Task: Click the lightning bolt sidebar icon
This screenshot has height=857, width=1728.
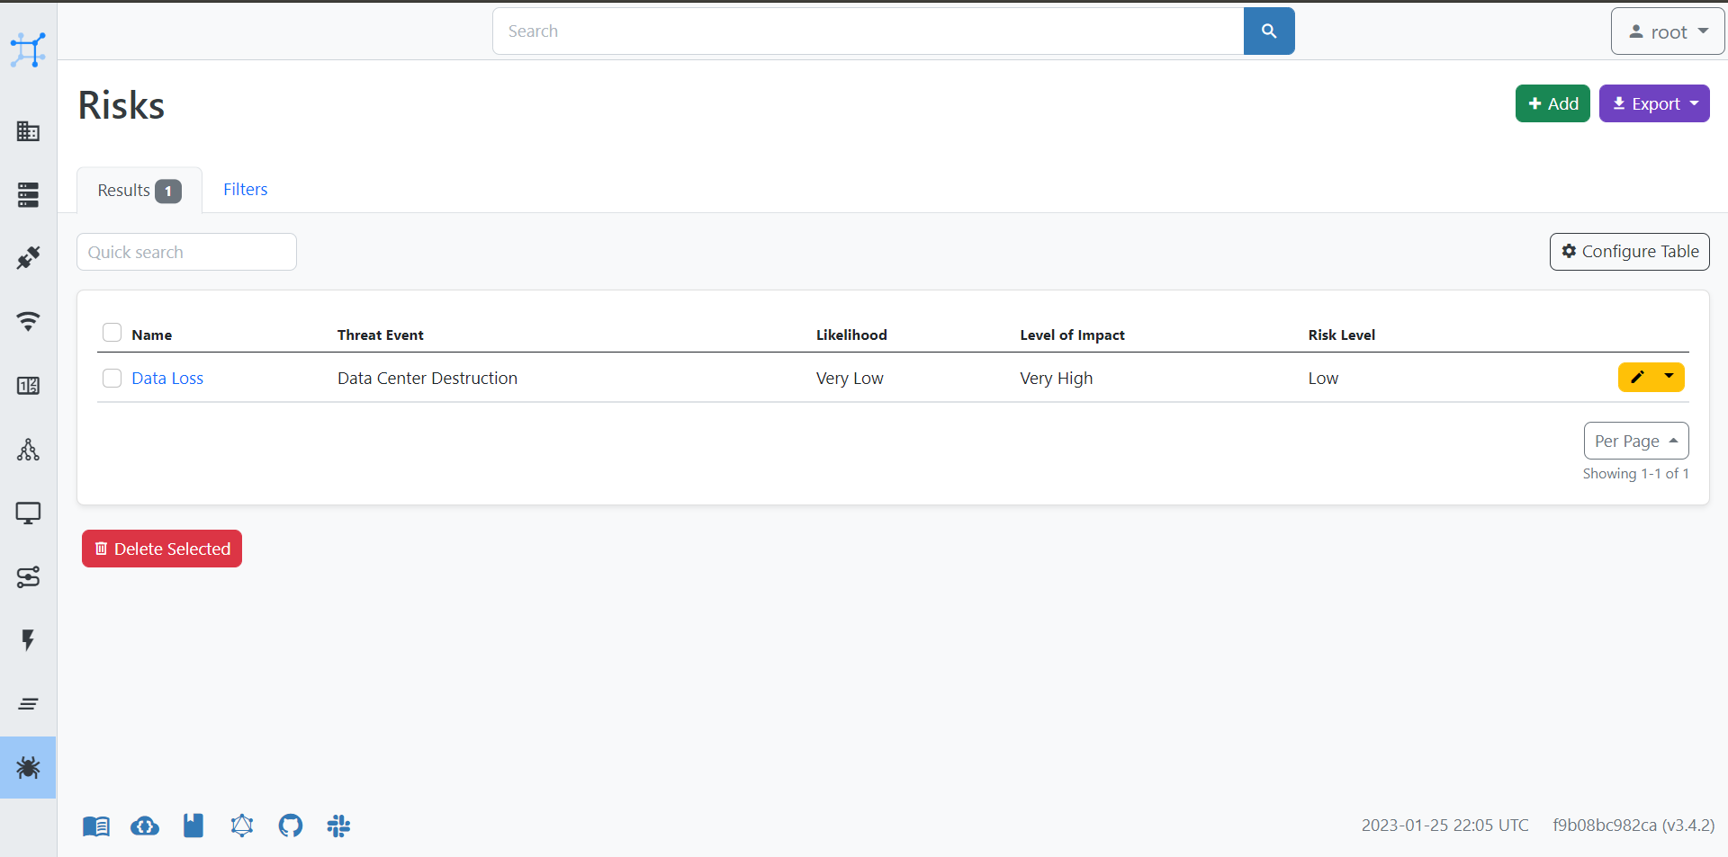Action: (28, 639)
